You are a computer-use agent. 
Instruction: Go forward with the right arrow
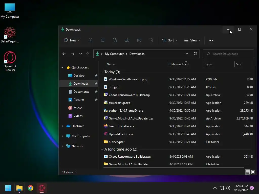73,54
